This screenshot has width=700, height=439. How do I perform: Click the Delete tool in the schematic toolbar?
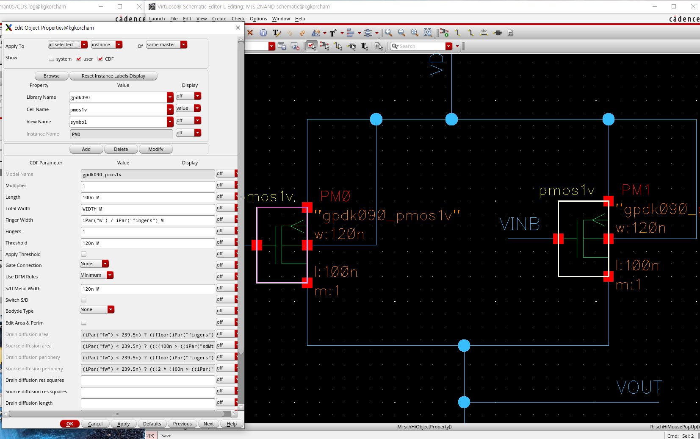pos(250,33)
